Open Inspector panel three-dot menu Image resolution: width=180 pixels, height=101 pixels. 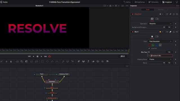point(177,6)
